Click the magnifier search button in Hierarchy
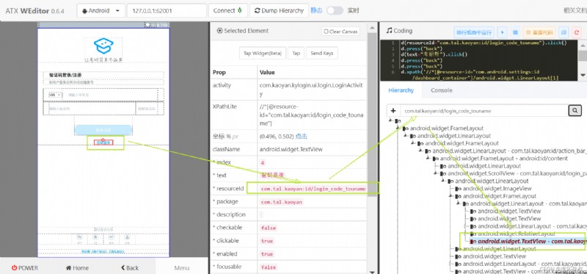Screen dimensions: 587x274 575,111
